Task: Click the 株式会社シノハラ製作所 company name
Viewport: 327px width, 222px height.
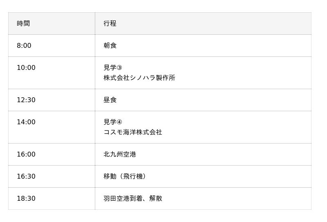Action: point(139,78)
